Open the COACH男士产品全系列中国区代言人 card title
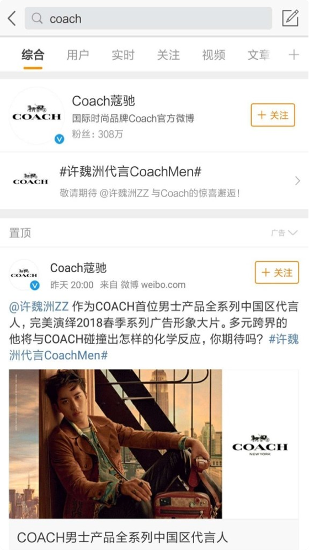Image resolution: width=309 pixels, height=550 pixels. point(122,537)
